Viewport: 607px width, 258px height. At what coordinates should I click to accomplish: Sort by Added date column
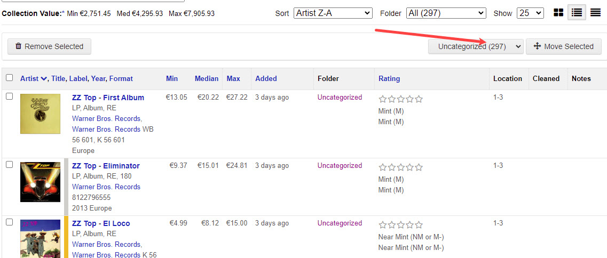266,78
